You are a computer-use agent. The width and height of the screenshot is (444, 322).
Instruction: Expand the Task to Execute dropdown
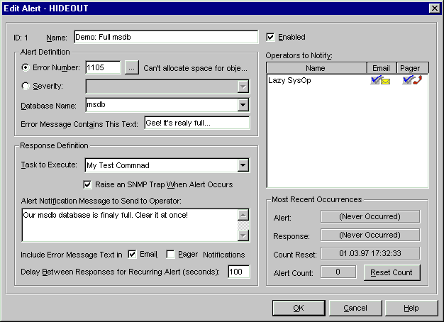[243, 166]
